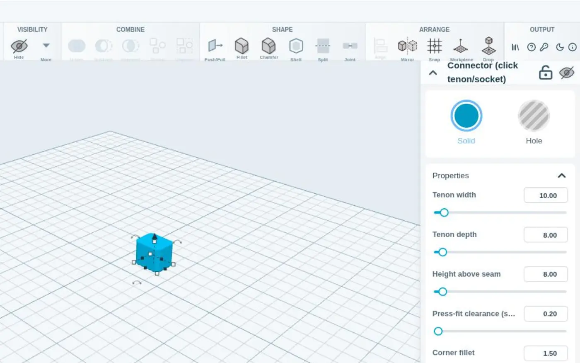This screenshot has width=580, height=363.
Task: Toggle the Snap grid tool
Action: point(434,49)
